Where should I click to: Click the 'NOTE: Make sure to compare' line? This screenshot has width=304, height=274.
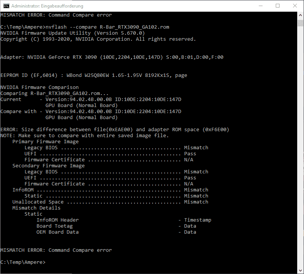click(x=85, y=135)
